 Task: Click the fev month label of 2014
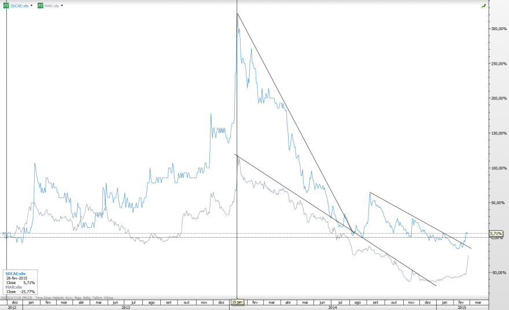[x=255, y=302]
